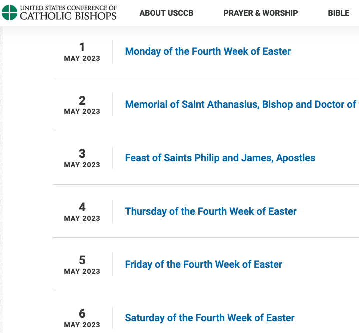Image resolution: width=359 pixels, height=333 pixels.
Task: Open Memorial of Saint Athanasius reading
Action: [x=242, y=104]
